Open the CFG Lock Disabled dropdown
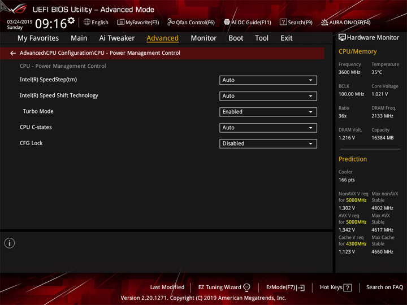This screenshot has height=305, width=407. 268,143
